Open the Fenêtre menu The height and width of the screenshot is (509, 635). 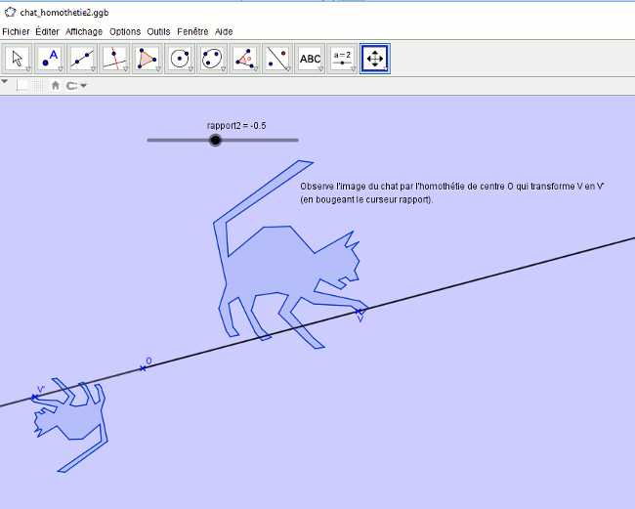coord(192,31)
